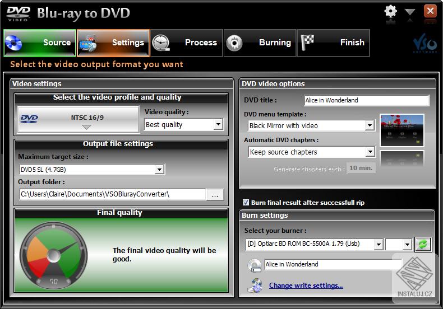This screenshot has height=309, width=443.
Task: Click the blue disc Source icon
Action: pos(14,43)
